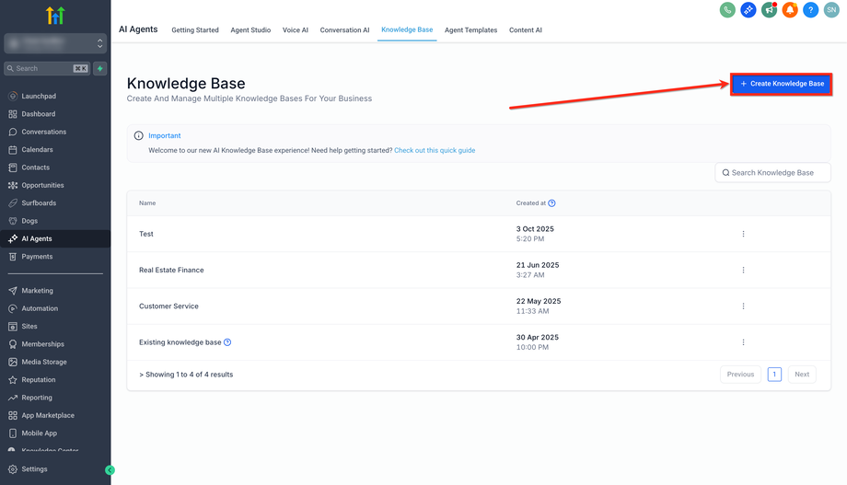Open the orange notifications bell
Viewport: 847px width, 485px height.
pos(790,10)
